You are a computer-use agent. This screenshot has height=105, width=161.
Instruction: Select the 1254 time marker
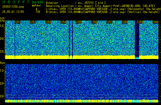(63, 22)
